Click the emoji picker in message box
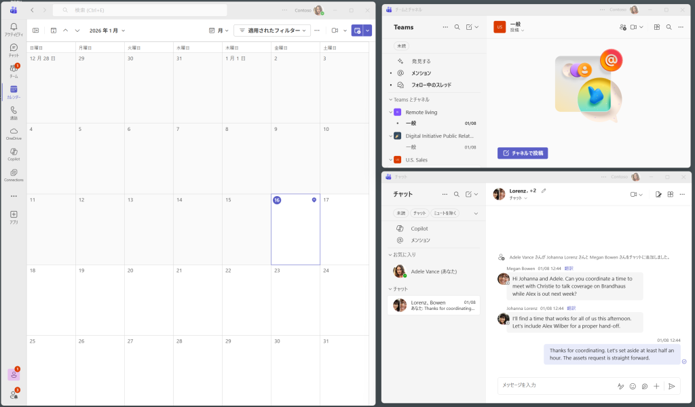 pos(633,386)
